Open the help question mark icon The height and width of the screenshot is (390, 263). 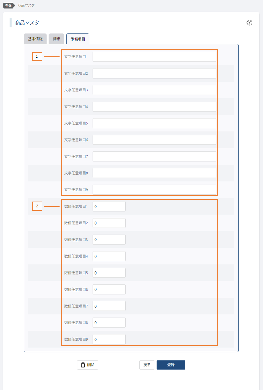(x=249, y=22)
